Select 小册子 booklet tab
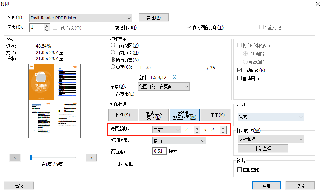 tap(216, 115)
